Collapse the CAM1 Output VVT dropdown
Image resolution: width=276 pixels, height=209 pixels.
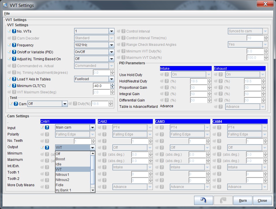[75, 148]
